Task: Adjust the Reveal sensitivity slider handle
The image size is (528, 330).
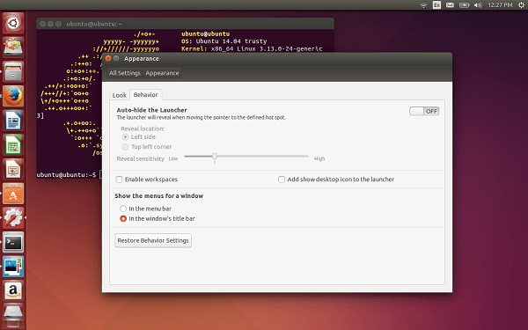Action: coord(215,157)
